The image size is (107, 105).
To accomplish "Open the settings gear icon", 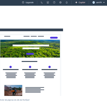I will (x=60, y=3).
